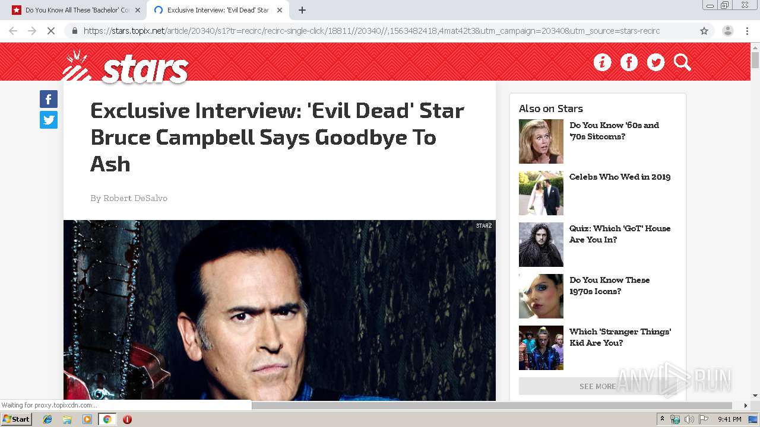Click the Stranger Things kids thumbnail
The height and width of the screenshot is (427, 760).
[541, 348]
